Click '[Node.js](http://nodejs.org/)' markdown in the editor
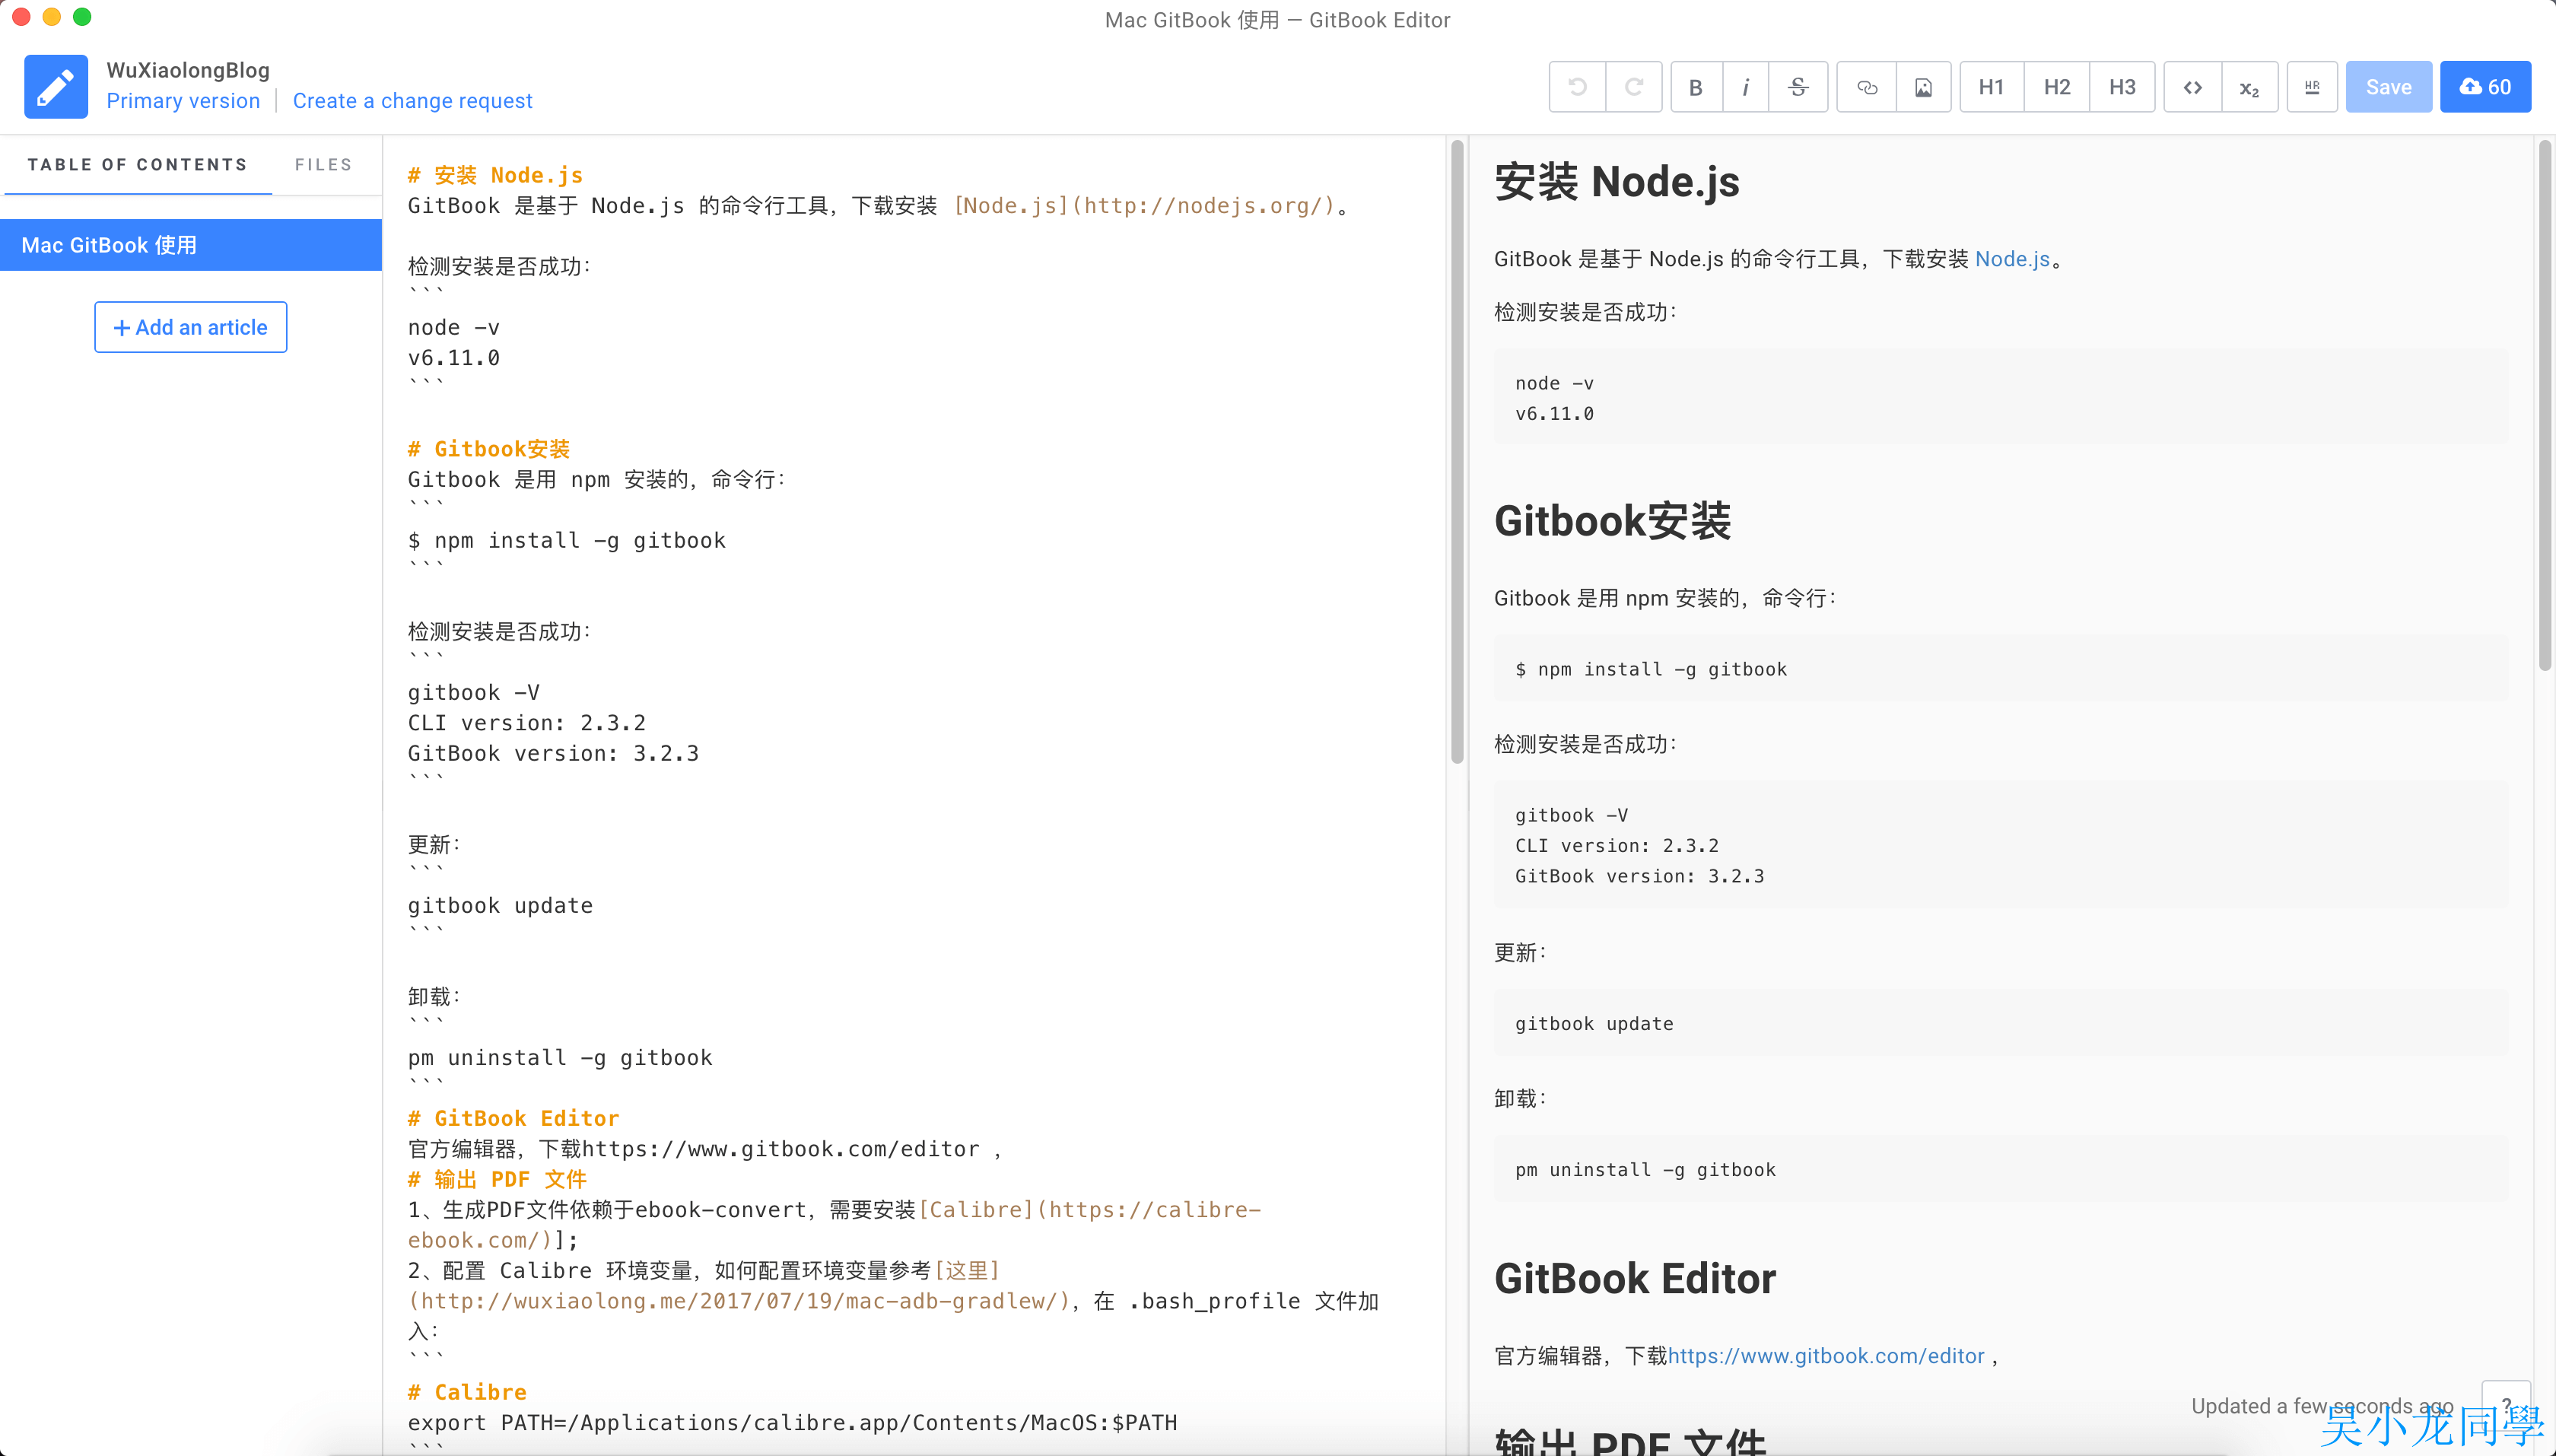 pyautogui.click(x=1144, y=205)
